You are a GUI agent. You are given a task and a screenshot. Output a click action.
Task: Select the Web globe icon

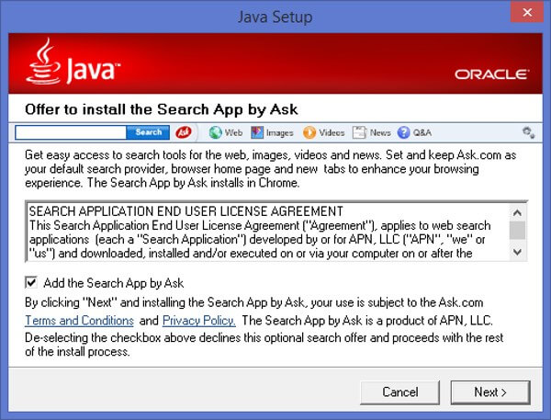[x=216, y=132]
